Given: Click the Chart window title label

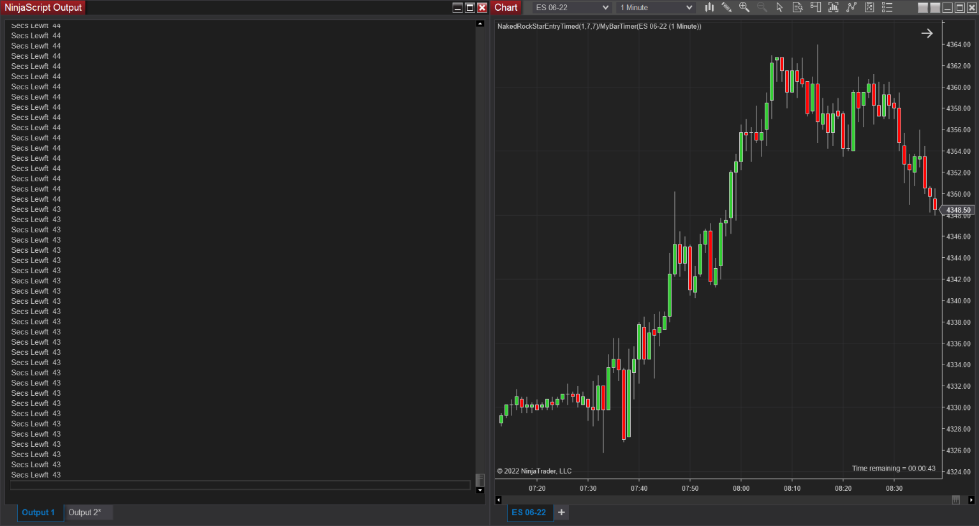Looking at the screenshot, I should coord(506,8).
